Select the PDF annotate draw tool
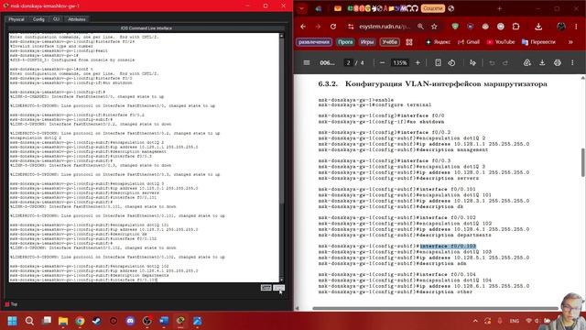This screenshot has width=586, height=330. coord(472,62)
